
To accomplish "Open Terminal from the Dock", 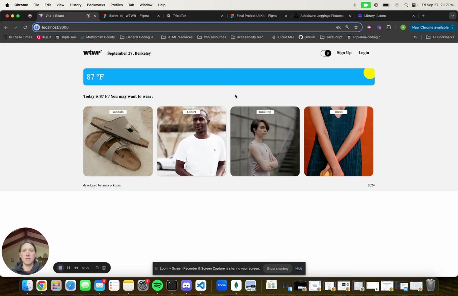I will click(x=172, y=285).
